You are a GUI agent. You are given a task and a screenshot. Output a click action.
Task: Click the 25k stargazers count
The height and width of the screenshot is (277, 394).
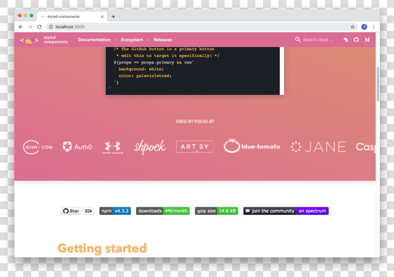[88, 211]
